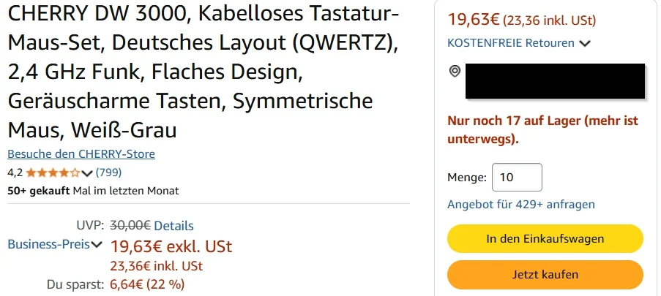Request quote via Angebot für 429+ anfragen
Image resolution: width=661 pixels, height=296 pixels.
click(521, 205)
